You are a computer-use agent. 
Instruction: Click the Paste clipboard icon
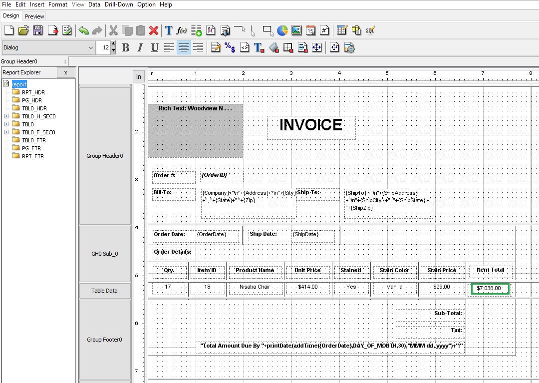pyautogui.click(x=141, y=30)
